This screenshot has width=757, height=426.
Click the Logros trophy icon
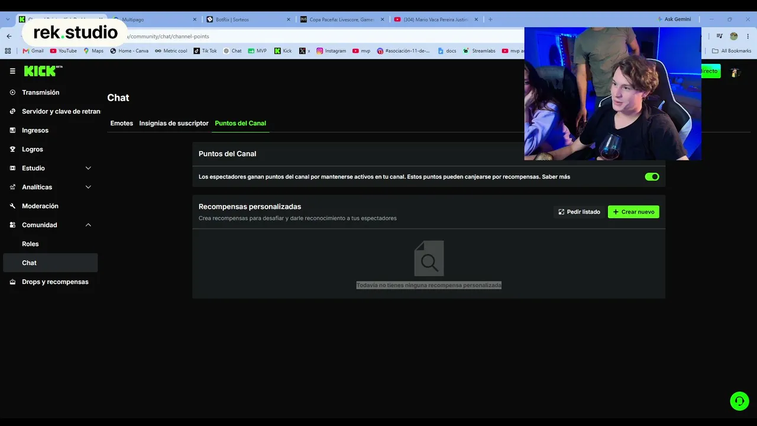[x=12, y=149]
